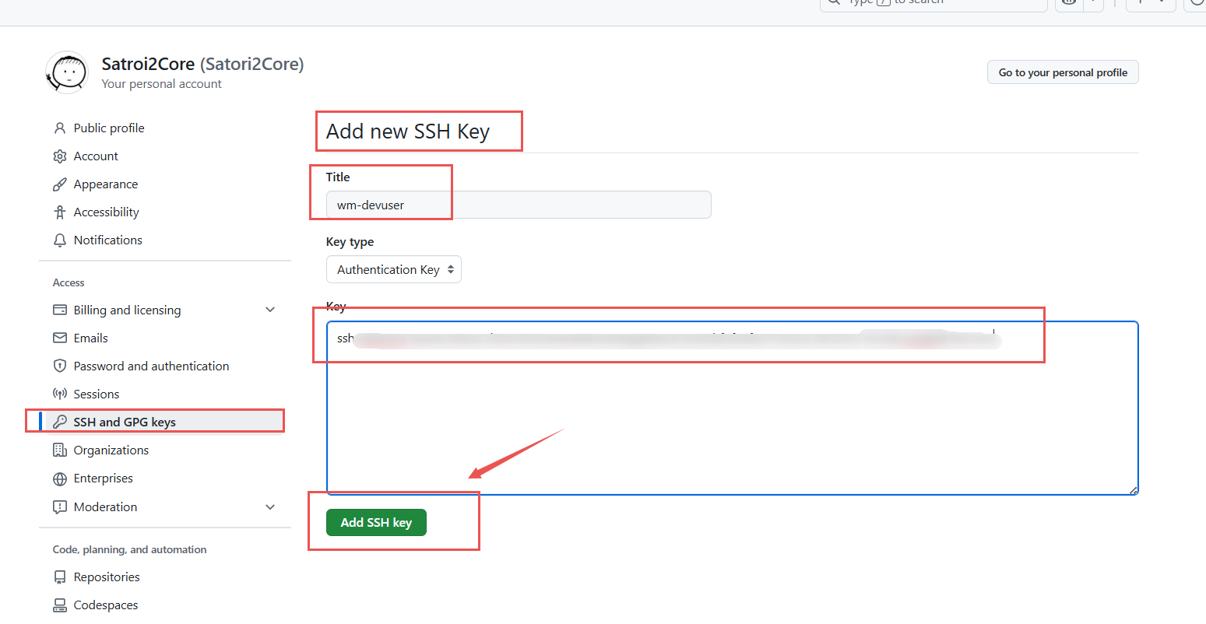Image resolution: width=1206 pixels, height=624 pixels.
Task: Click the Appearance paintbrush icon
Action: click(60, 184)
